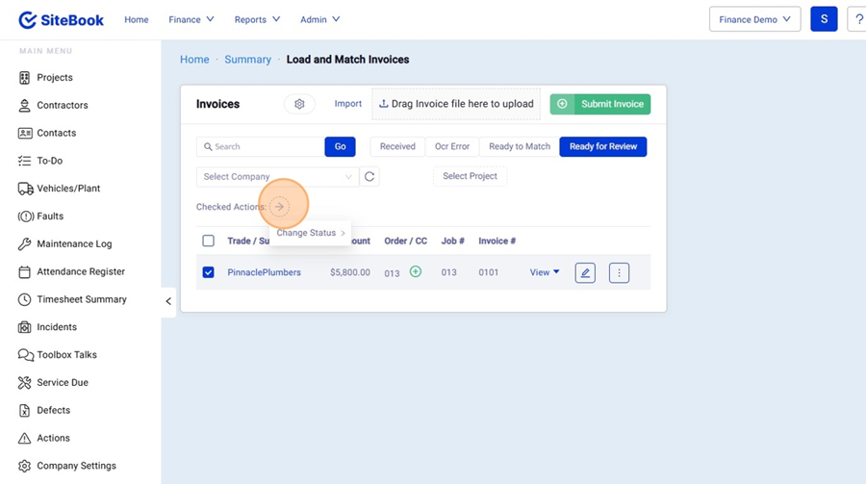This screenshot has height=484, width=866.
Task: Open the View dropdown on invoice row
Action: [x=545, y=272]
